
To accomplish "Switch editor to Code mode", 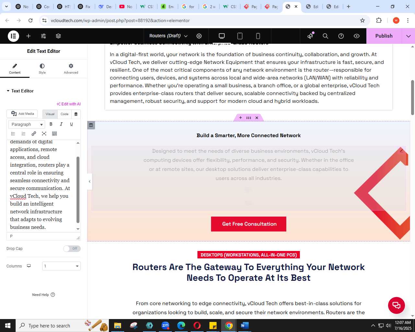I will 65,114.
